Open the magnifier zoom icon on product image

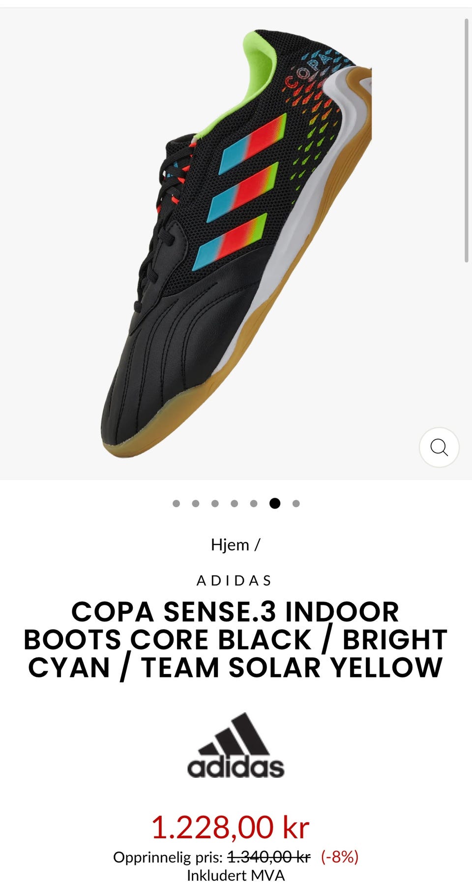pos(439,447)
